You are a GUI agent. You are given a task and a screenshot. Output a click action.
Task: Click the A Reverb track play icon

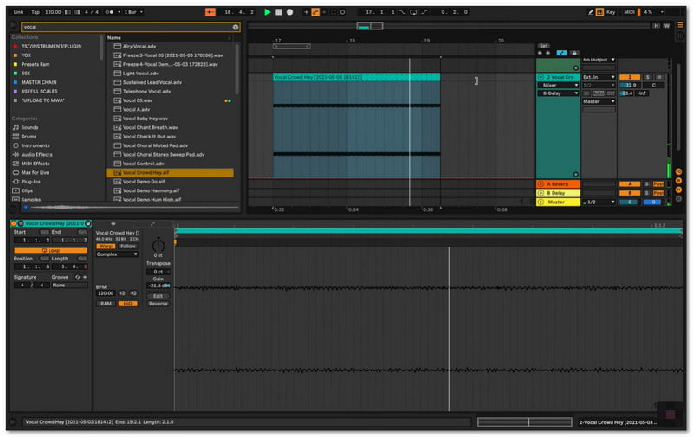pyautogui.click(x=541, y=183)
